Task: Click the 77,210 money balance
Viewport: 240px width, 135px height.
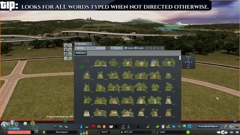Action: pos(128,132)
